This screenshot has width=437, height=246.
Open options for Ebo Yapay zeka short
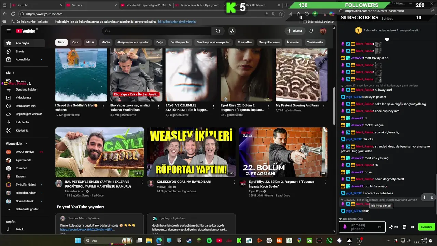pos(158,107)
